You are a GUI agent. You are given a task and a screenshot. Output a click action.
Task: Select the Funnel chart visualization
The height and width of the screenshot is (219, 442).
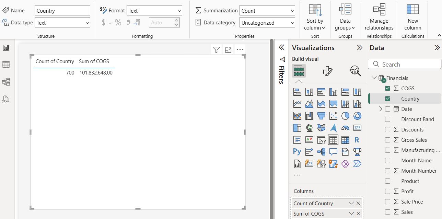321,116
